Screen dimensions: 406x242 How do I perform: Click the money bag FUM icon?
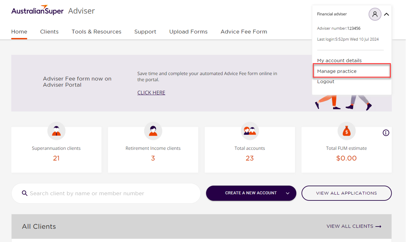tap(346, 131)
